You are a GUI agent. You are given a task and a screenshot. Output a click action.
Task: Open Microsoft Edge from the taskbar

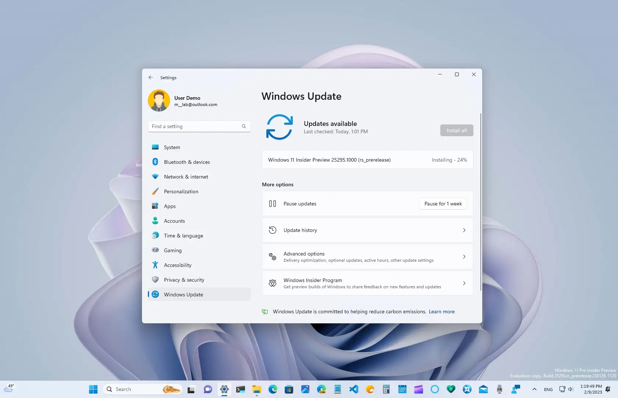(x=273, y=389)
